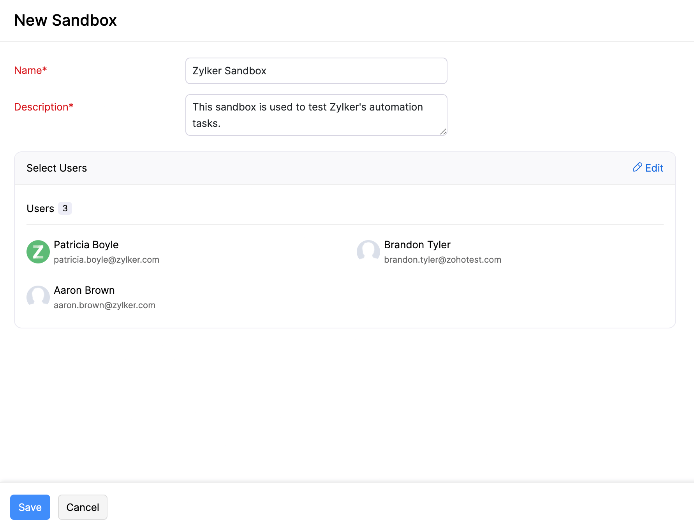
Task: Click the New Sandbox page title
Action: [65, 20]
